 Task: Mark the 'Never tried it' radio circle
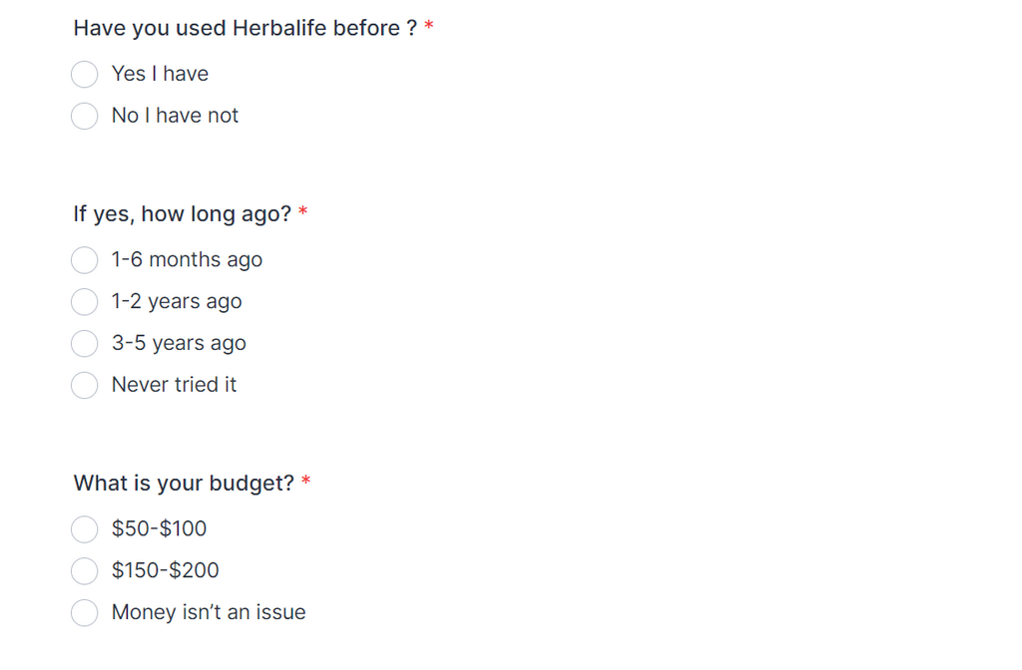coord(85,386)
